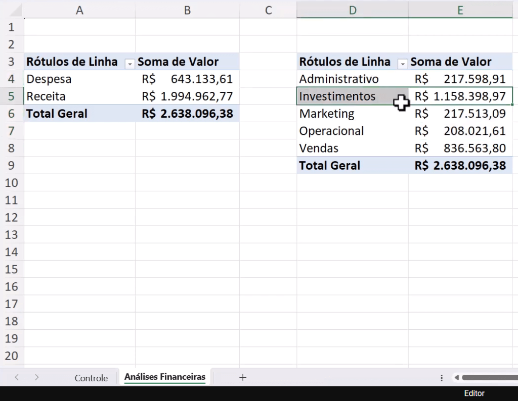Click the Editor label in bottom bar
The width and height of the screenshot is (518, 401).
click(474, 393)
